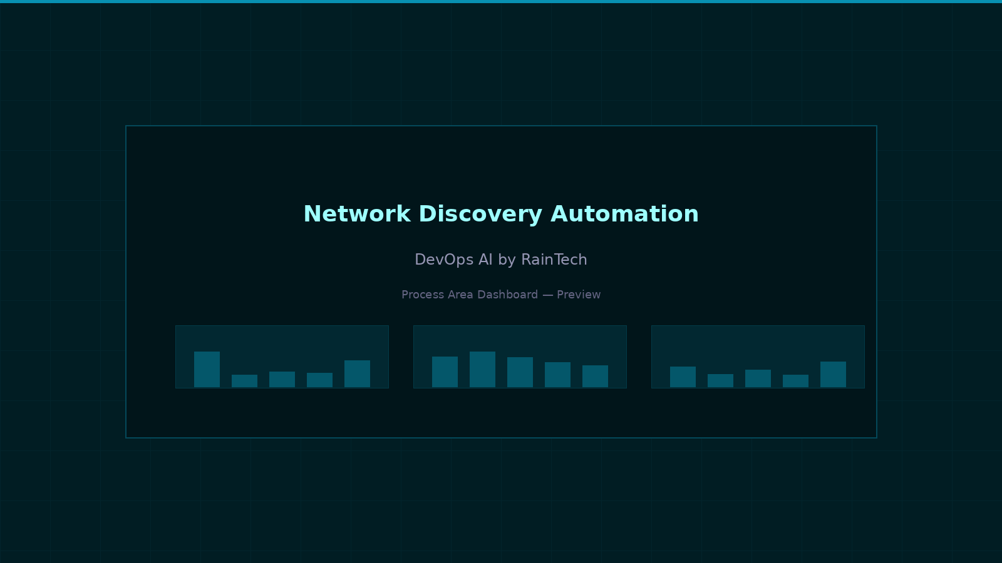Click the dashboard panel border frame

pyautogui.click(x=501, y=126)
